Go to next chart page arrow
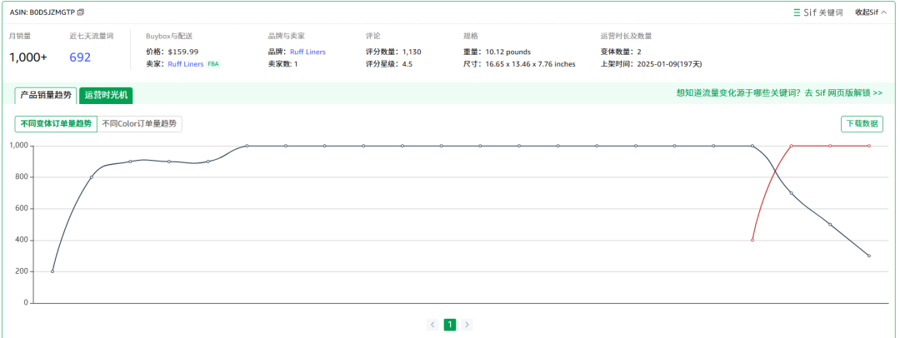This screenshot has height=338, width=900. [467, 325]
